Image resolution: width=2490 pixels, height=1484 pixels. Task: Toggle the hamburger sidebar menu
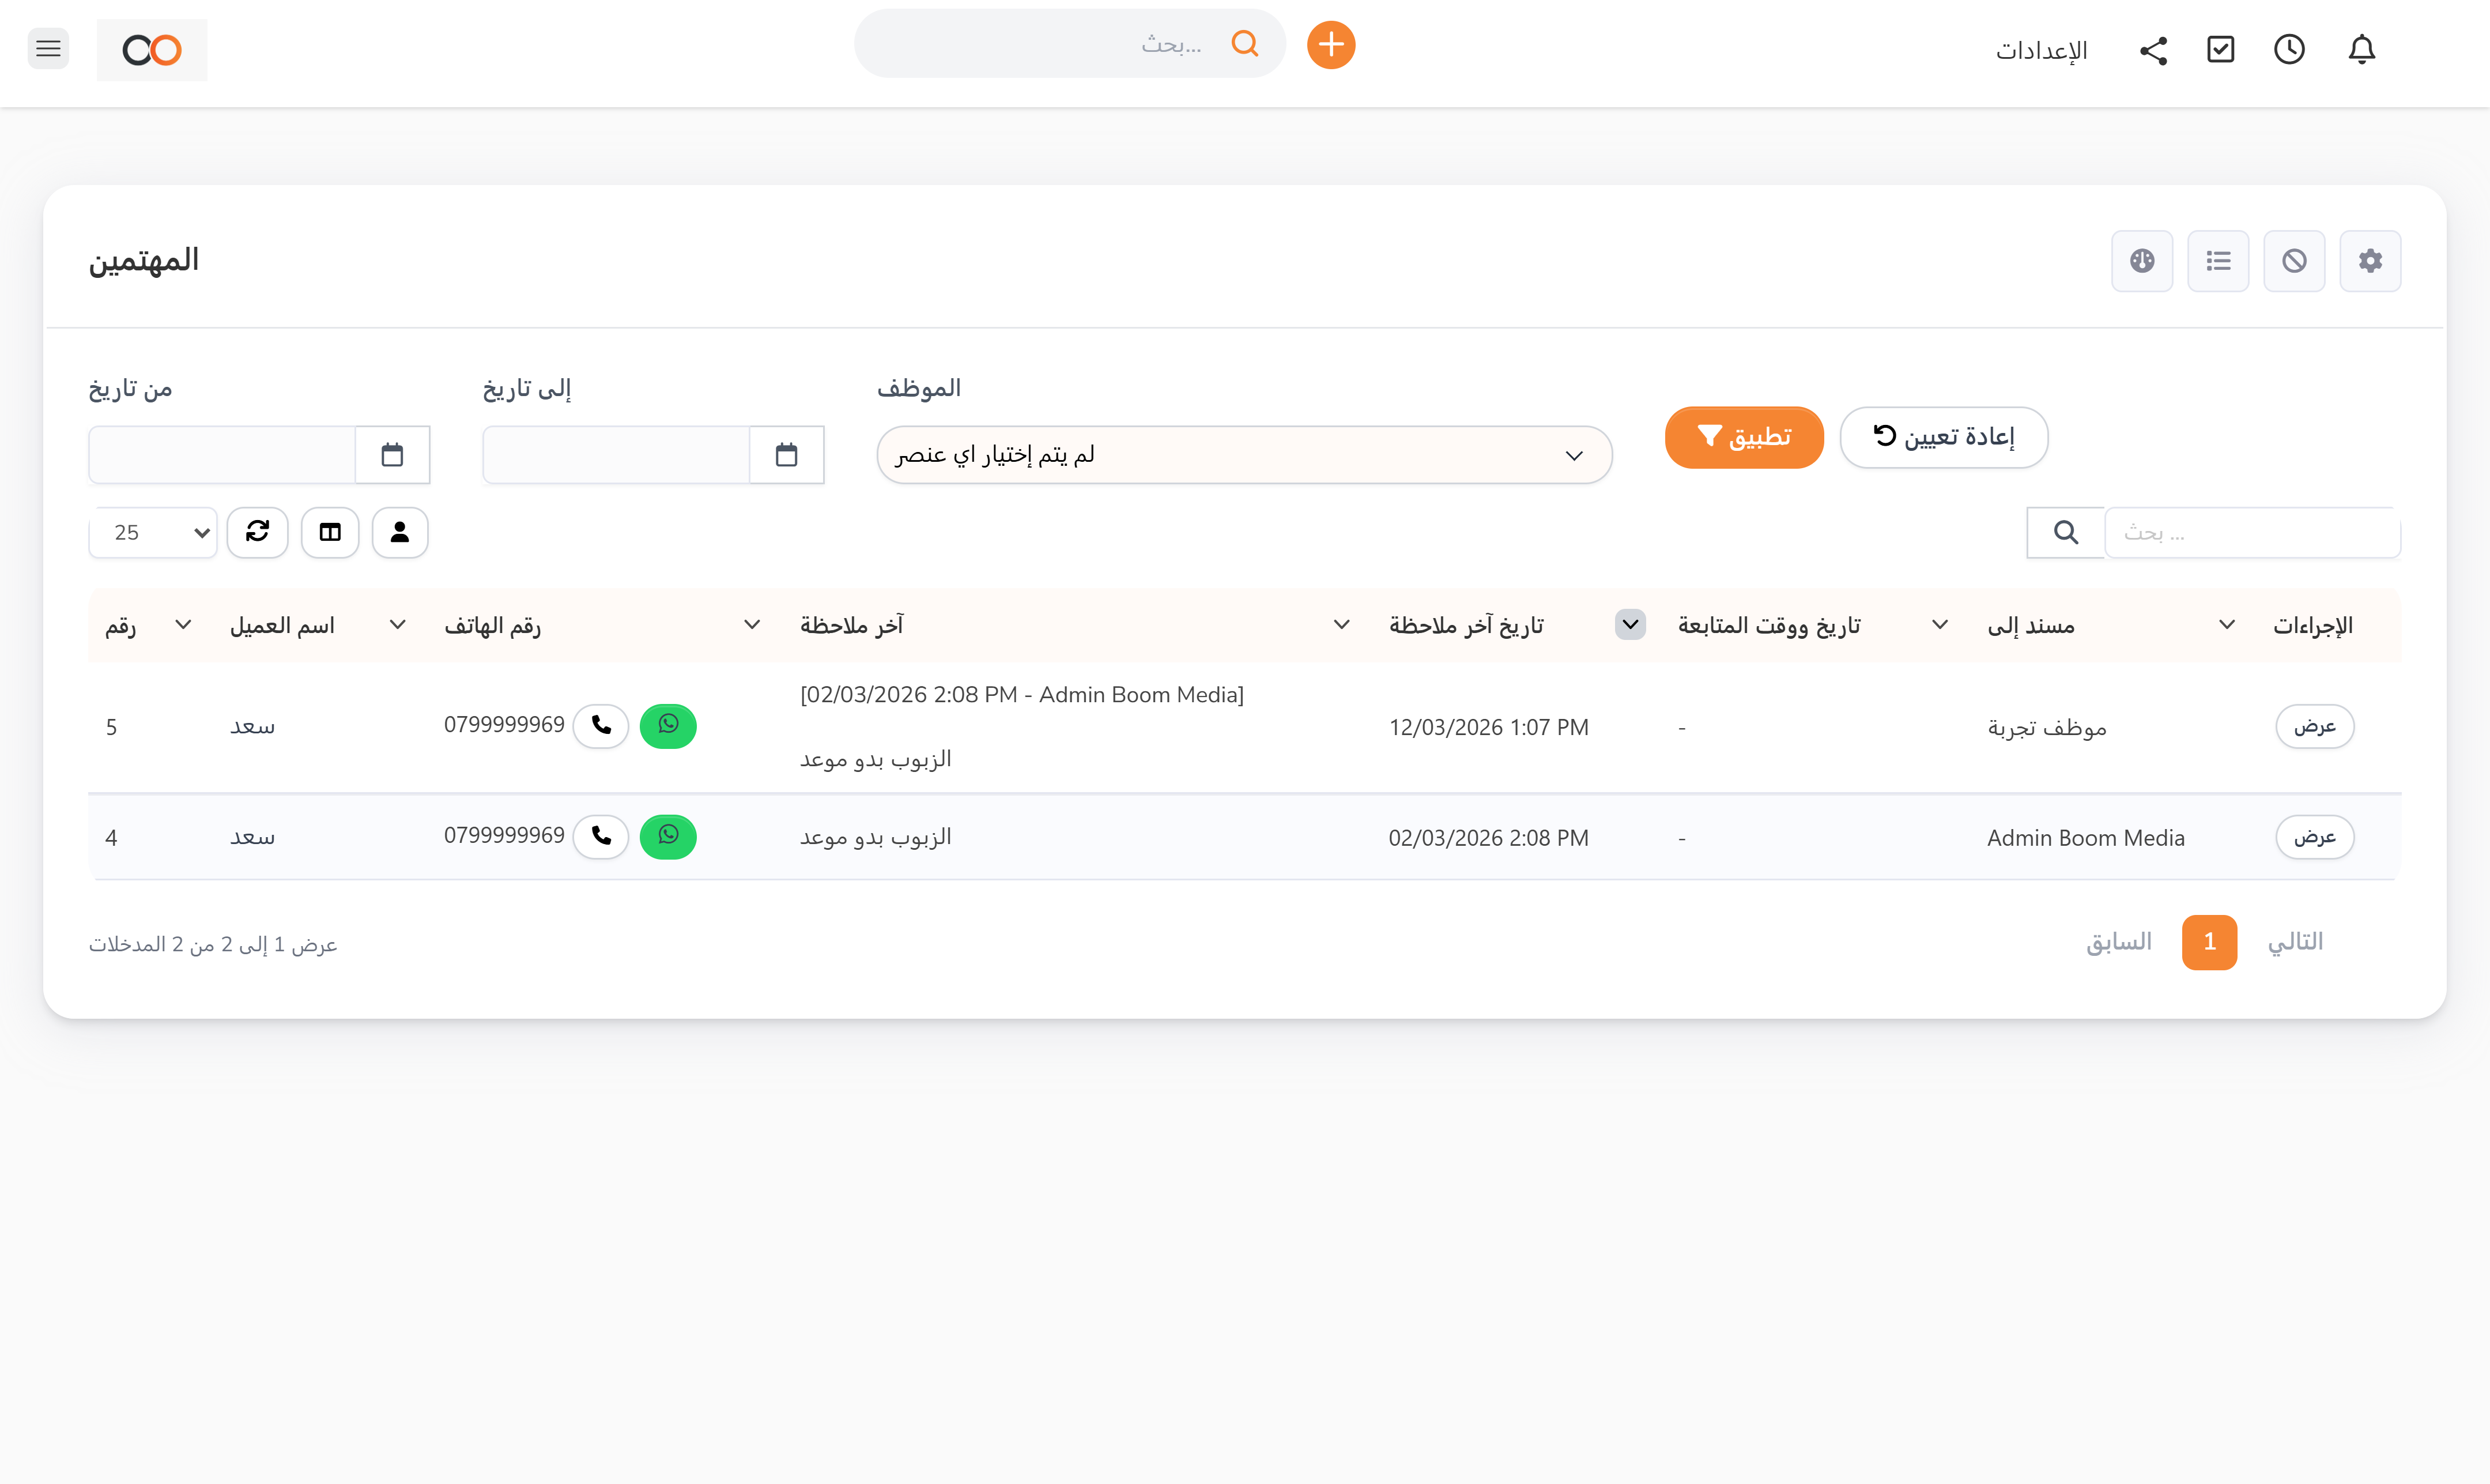click(x=48, y=48)
